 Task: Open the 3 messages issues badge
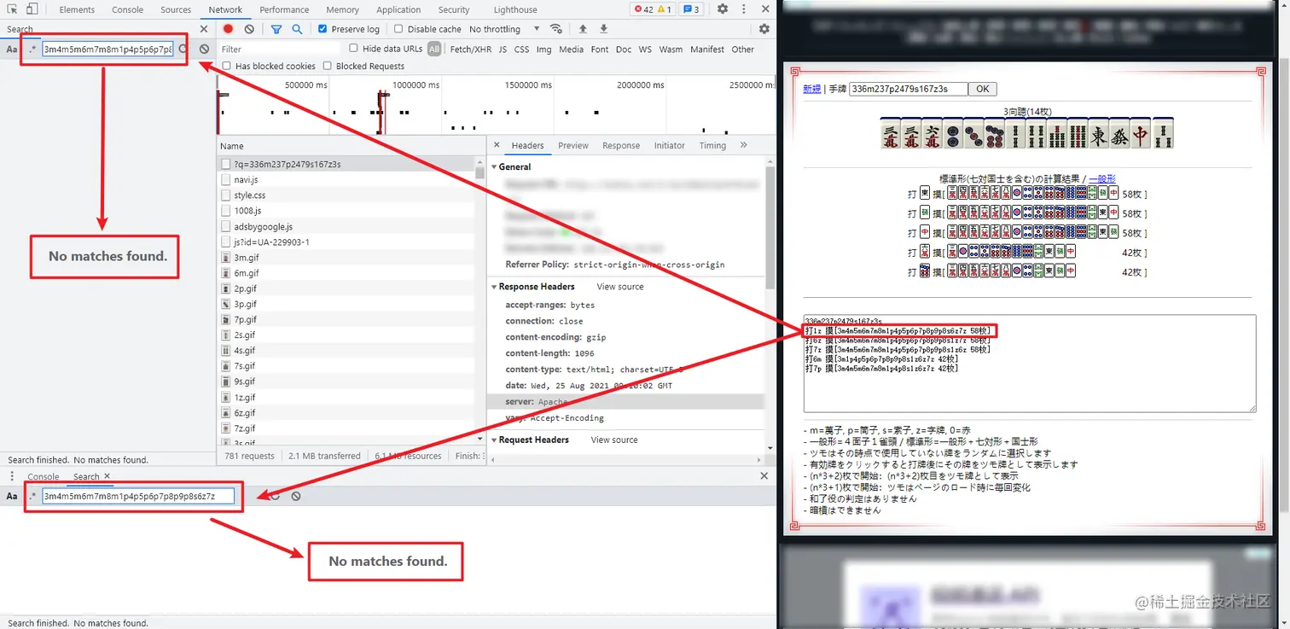tap(691, 9)
